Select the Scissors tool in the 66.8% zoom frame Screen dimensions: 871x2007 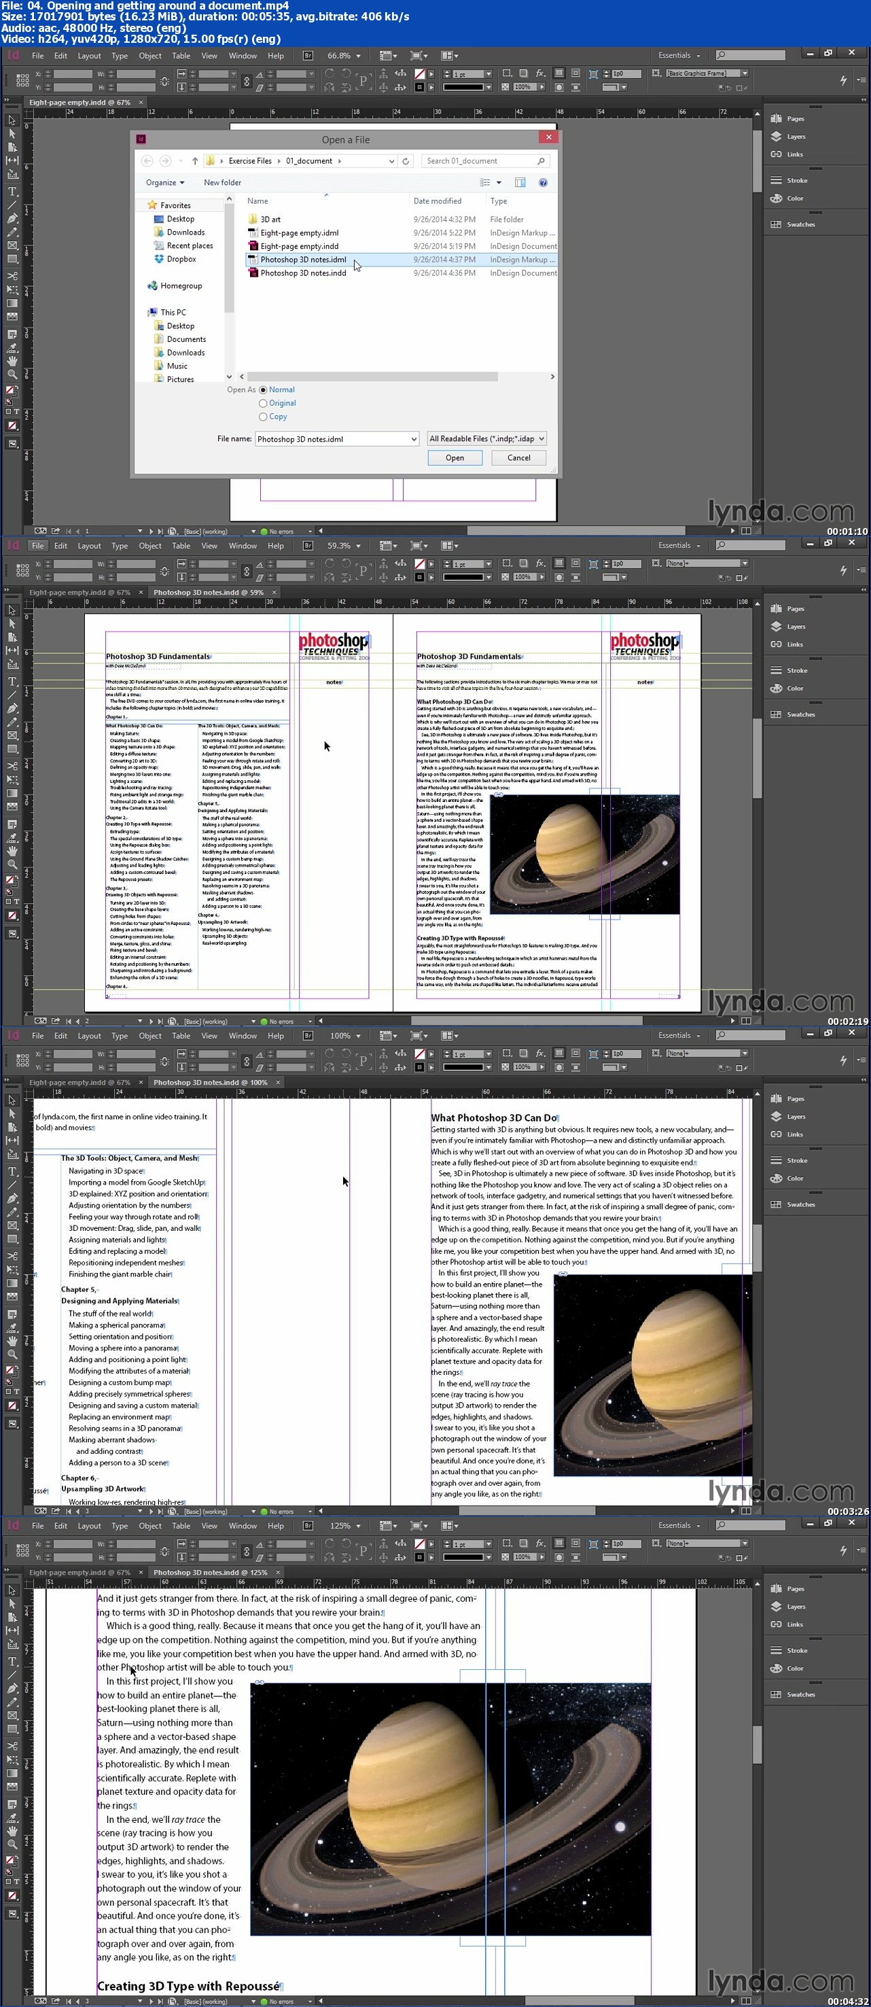(x=12, y=276)
